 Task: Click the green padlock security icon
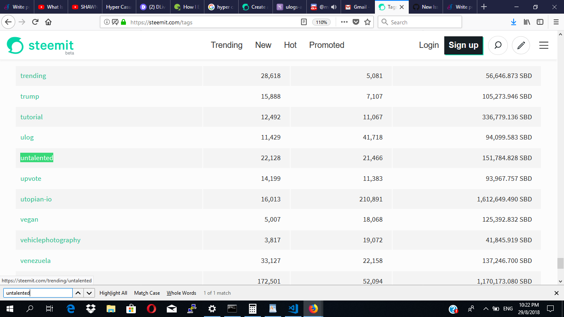pos(123,22)
